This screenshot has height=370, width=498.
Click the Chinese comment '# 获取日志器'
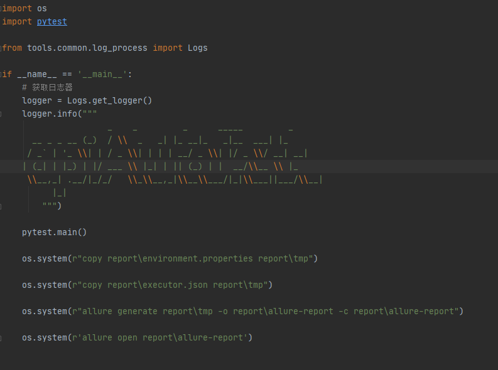click(x=47, y=88)
